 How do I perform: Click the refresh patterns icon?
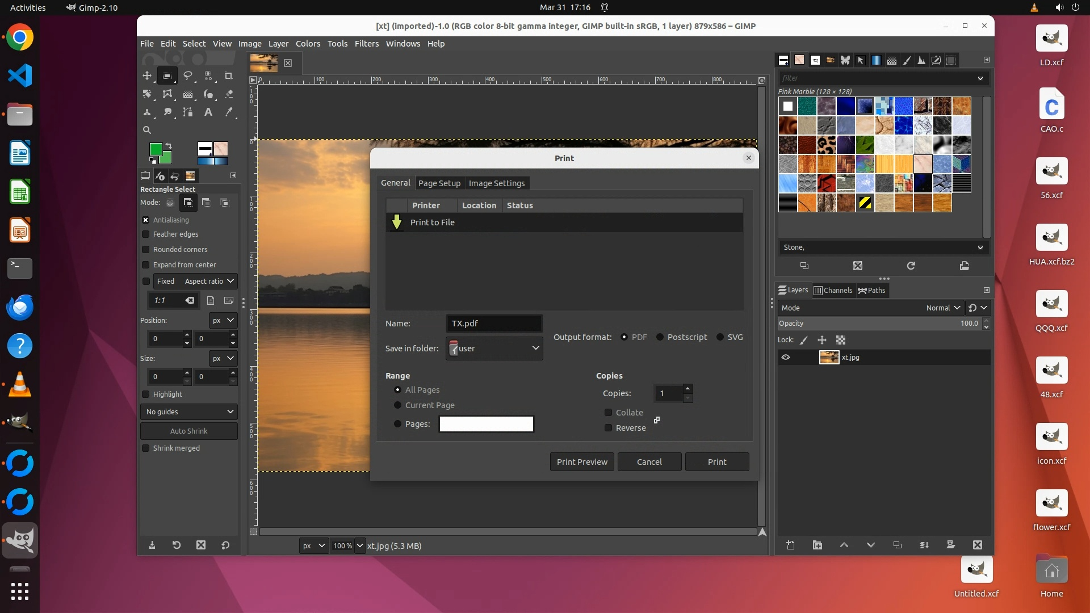coord(911,266)
